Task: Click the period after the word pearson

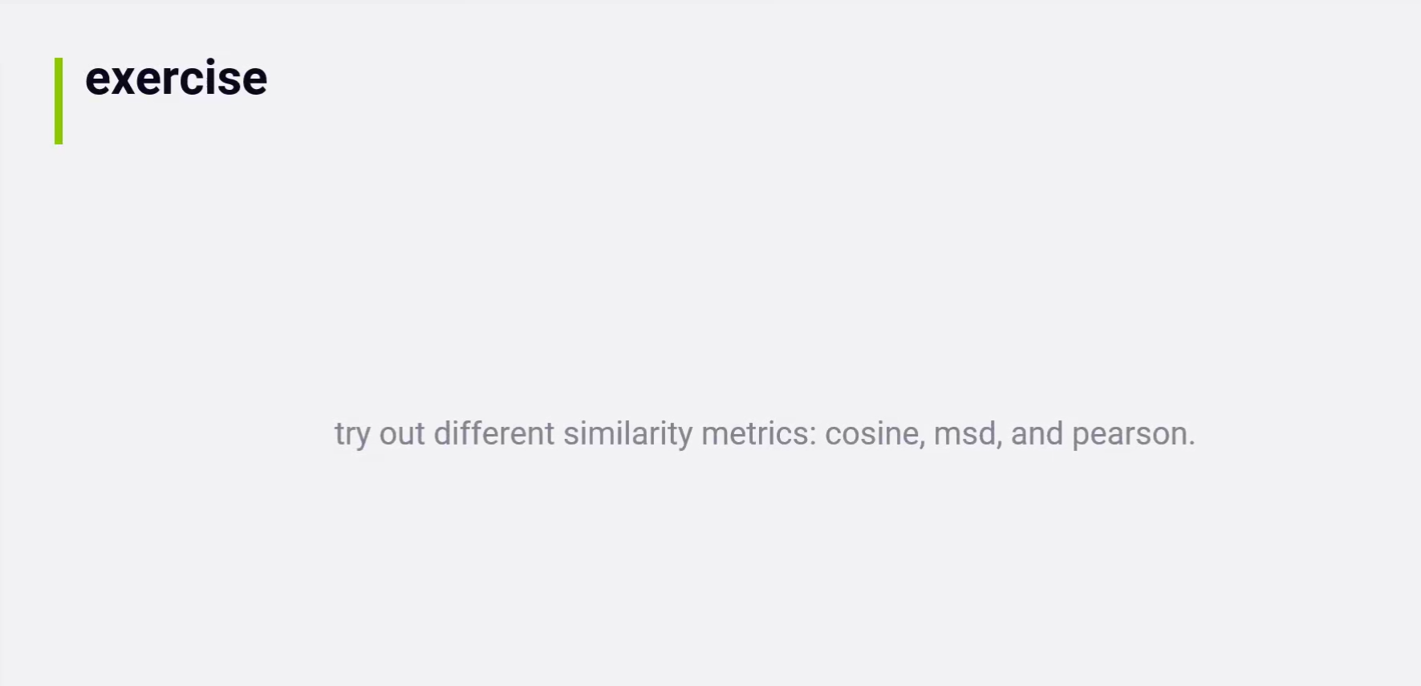Action: pos(1192,443)
